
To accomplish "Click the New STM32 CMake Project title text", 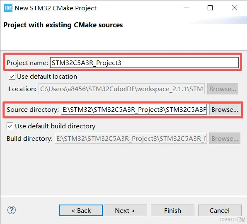I will pyautogui.click(x=56, y=8).
